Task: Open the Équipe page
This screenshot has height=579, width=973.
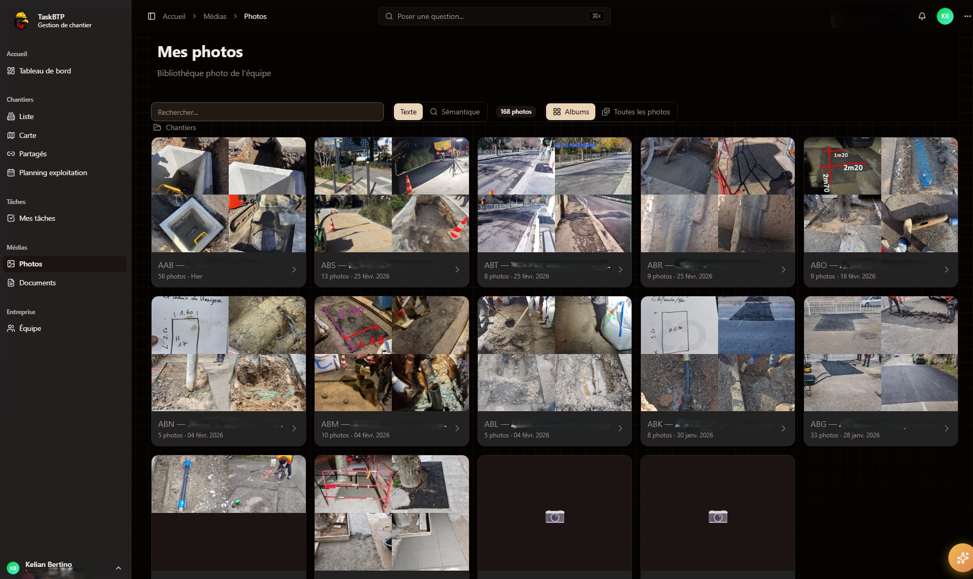Action: pyautogui.click(x=65, y=328)
